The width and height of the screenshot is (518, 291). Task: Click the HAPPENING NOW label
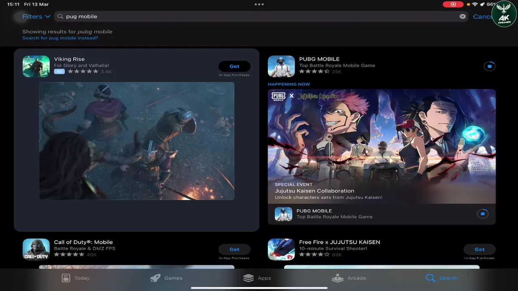pos(289,84)
